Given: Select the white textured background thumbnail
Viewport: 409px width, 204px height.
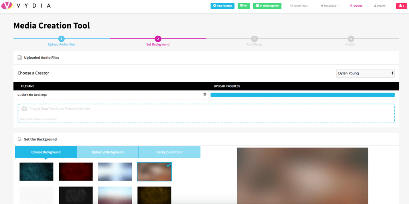Looking at the screenshot, I should click(36, 195).
